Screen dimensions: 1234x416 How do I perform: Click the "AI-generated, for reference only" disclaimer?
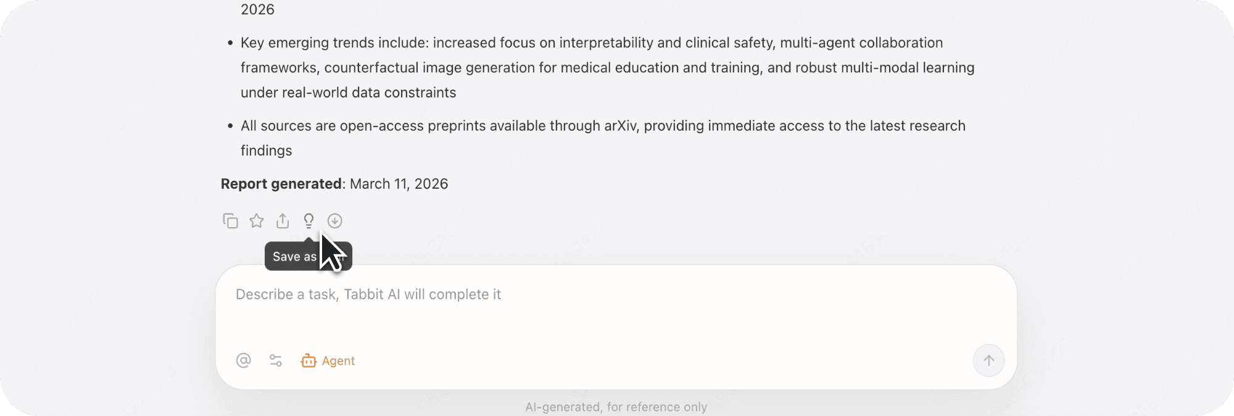(616, 407)
